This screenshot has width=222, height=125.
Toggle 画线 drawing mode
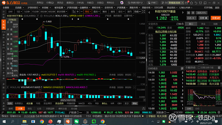click(113, 12)
